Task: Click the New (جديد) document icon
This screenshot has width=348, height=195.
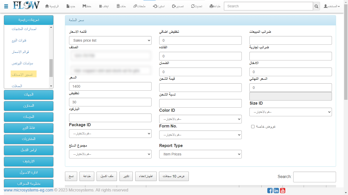Action: pyautogui.click(x=68, y=6)
